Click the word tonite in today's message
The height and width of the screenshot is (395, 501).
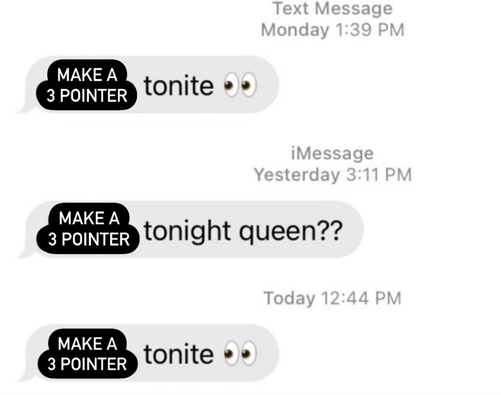pos(179,354)
